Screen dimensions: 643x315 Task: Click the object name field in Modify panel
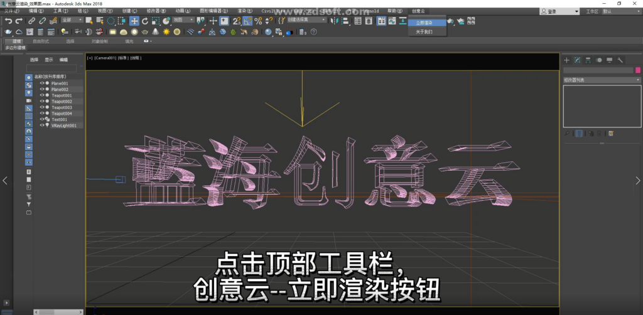pyautogui.click(x=598, y=70)
